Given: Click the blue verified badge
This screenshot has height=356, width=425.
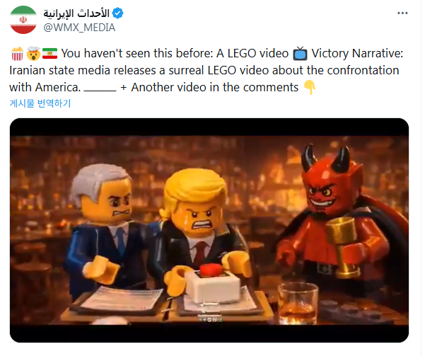Looking at the screenshot, I should point(117,13).
